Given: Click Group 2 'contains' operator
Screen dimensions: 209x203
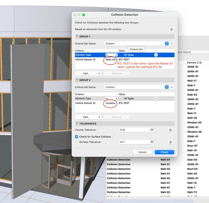Looking at the screenshot, I should 111,103.
